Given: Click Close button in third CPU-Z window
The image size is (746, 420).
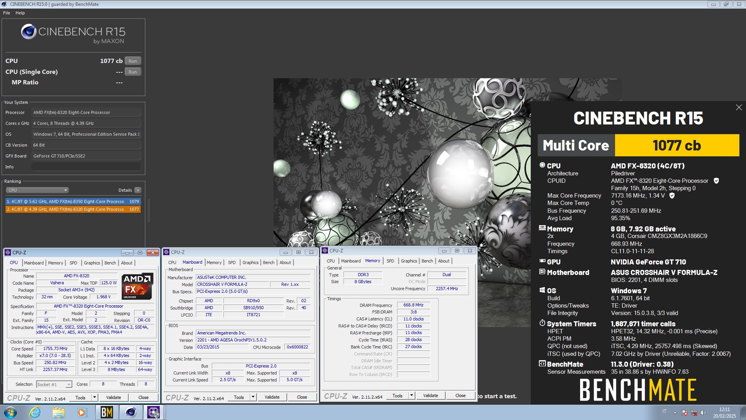Looking at the screenshot, I should pyautogui.click(x=460, y=395).
